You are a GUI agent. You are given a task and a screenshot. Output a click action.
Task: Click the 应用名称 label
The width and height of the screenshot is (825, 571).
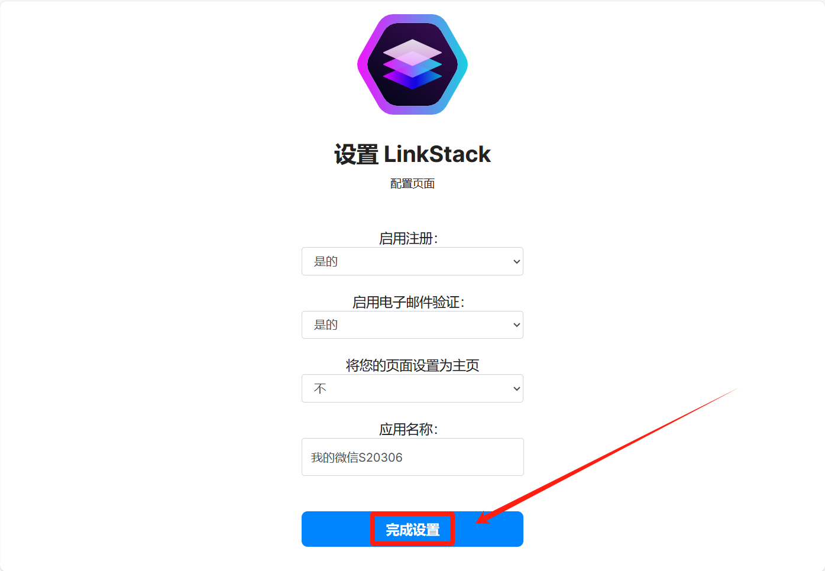409,429
